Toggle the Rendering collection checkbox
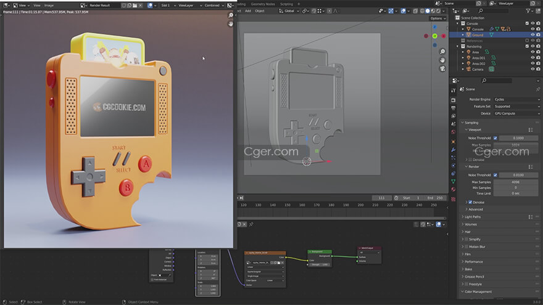 (527, 46)
